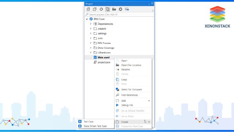Image resolution: width=234 pixels, height=132 pixels.
Task: Choose Copy in the context menu
Action: [124, 80]
